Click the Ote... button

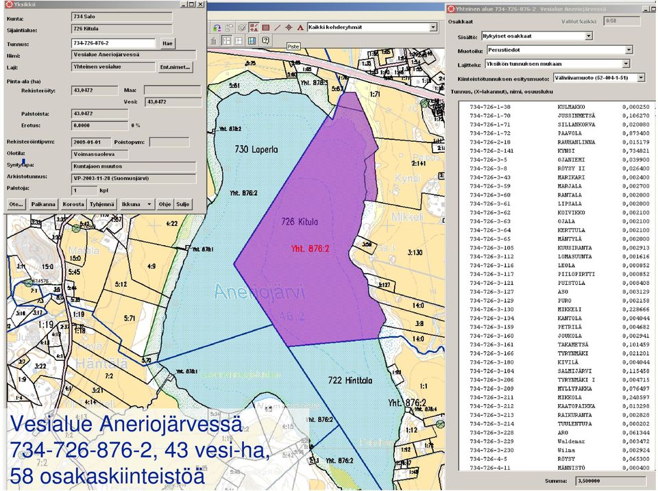(16, 204)
